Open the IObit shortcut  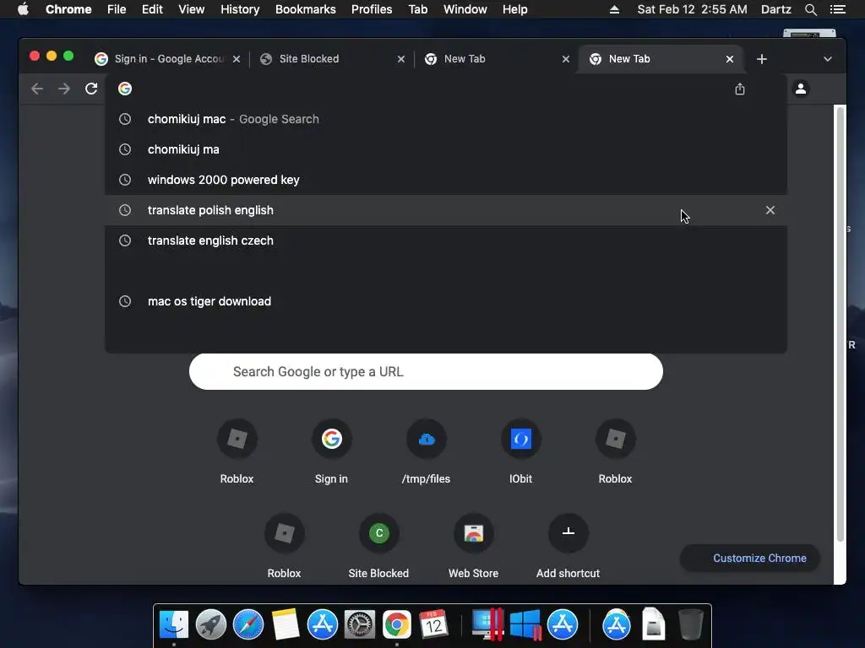pyautogui.click(x=520, y=452)
